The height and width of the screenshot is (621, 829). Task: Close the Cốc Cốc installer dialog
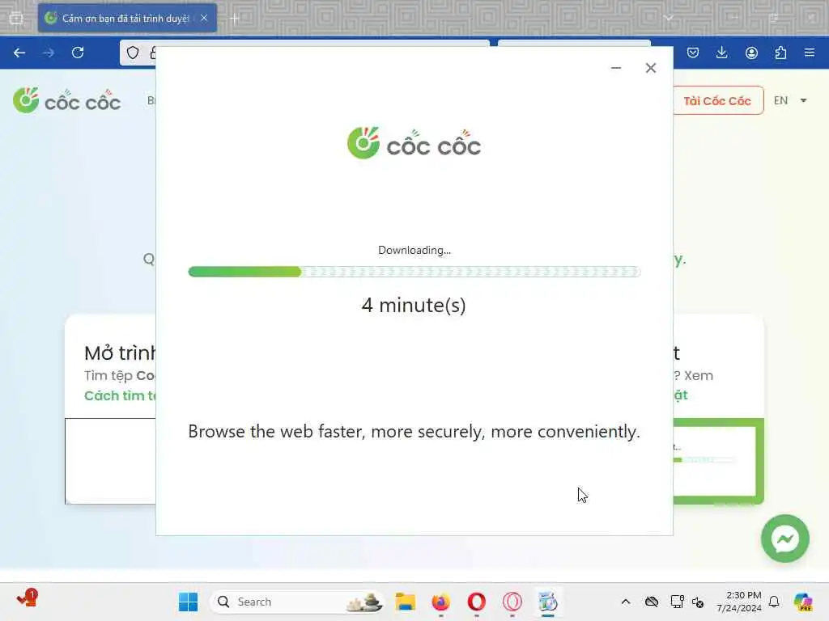[651, 68]
